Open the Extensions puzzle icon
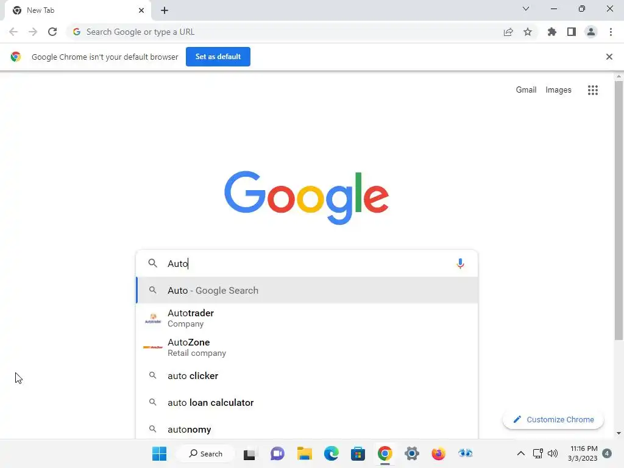Viewport: 624px width, 468px height. pos(552,32)
